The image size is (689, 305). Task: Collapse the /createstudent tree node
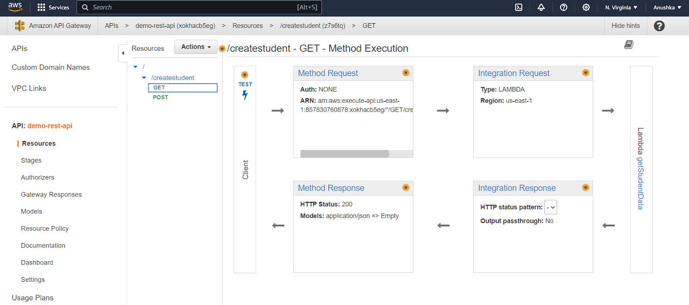144,78
